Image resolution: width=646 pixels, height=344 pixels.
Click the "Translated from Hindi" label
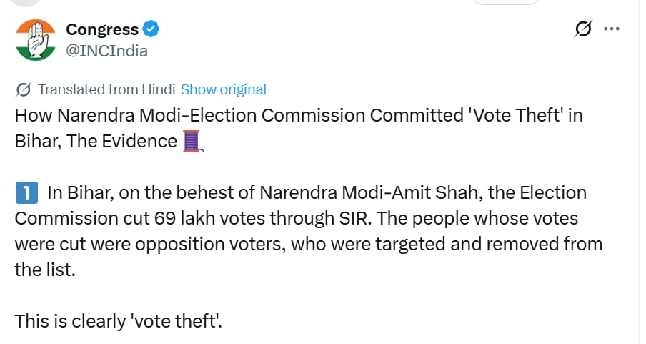(x=106, y=89)
